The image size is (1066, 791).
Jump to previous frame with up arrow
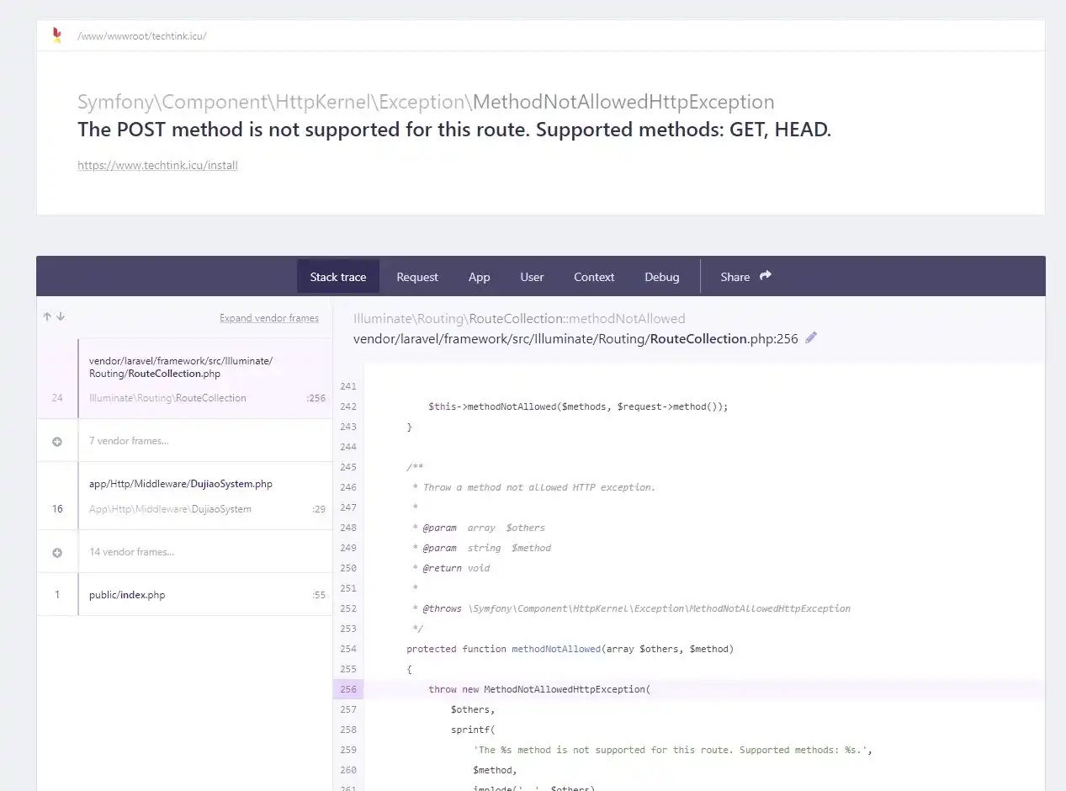[x=48, y=316]
